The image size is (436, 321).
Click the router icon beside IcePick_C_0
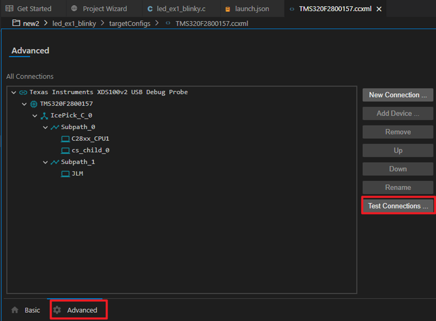click(44, 116)
